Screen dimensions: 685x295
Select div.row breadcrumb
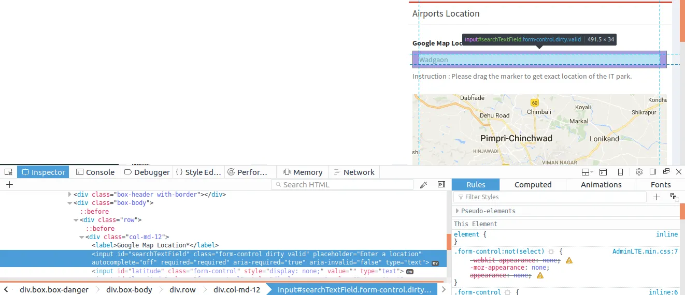[x=182, y=289]
